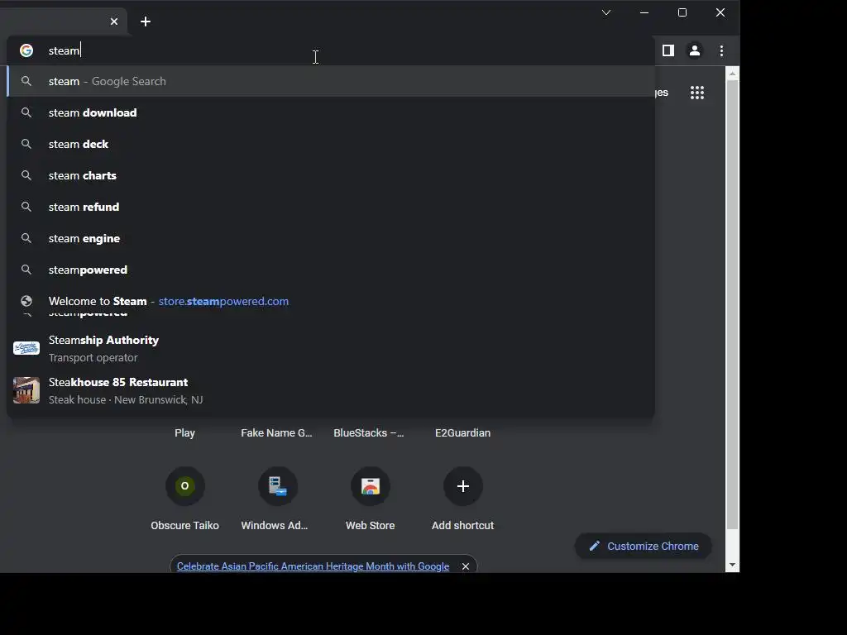Click the scrollbar down arrow
847x635 pixels.
pyautogui.click(x=733, y=565)
